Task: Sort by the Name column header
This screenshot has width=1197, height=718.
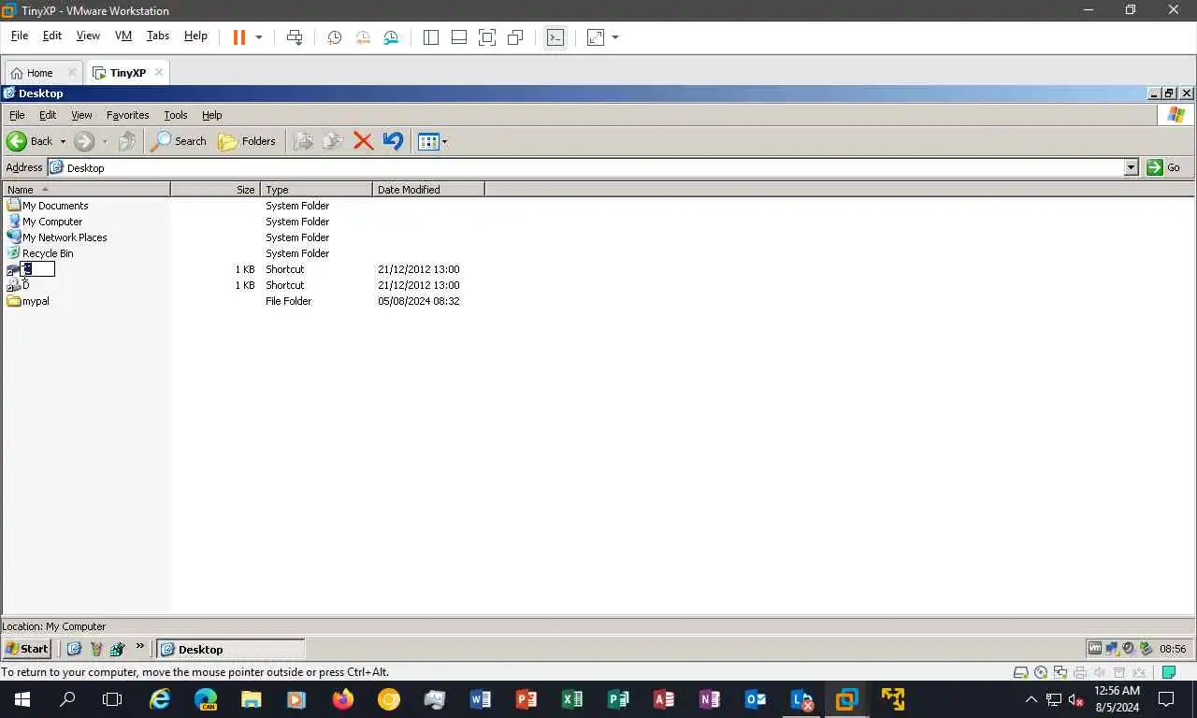Action: click(x=86, y=189)
